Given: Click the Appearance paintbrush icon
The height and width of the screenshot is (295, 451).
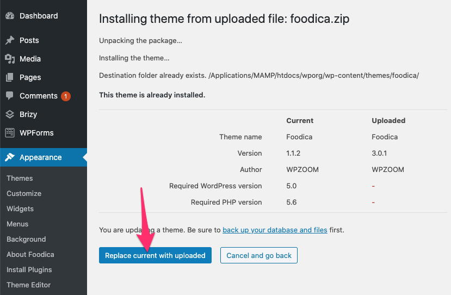Looking at the screenshot, I should pyautogui.click(x=10, y=157).
